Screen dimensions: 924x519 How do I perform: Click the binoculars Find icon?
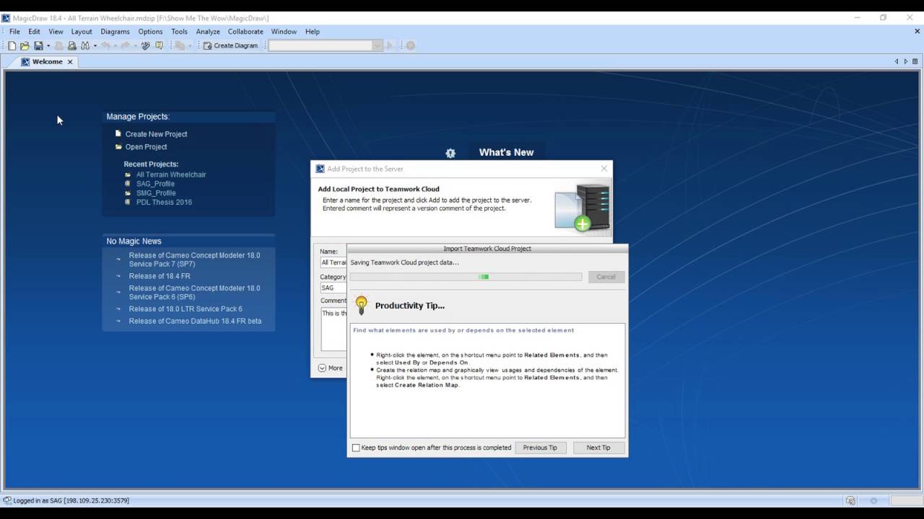pyautogui.click(x=85, y=45)
